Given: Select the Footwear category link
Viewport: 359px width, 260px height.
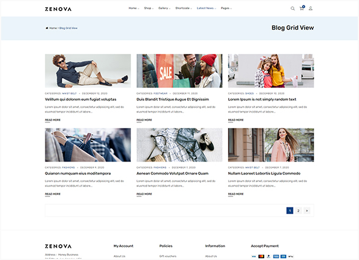Looking at the screenshot, I should point(160,94).
